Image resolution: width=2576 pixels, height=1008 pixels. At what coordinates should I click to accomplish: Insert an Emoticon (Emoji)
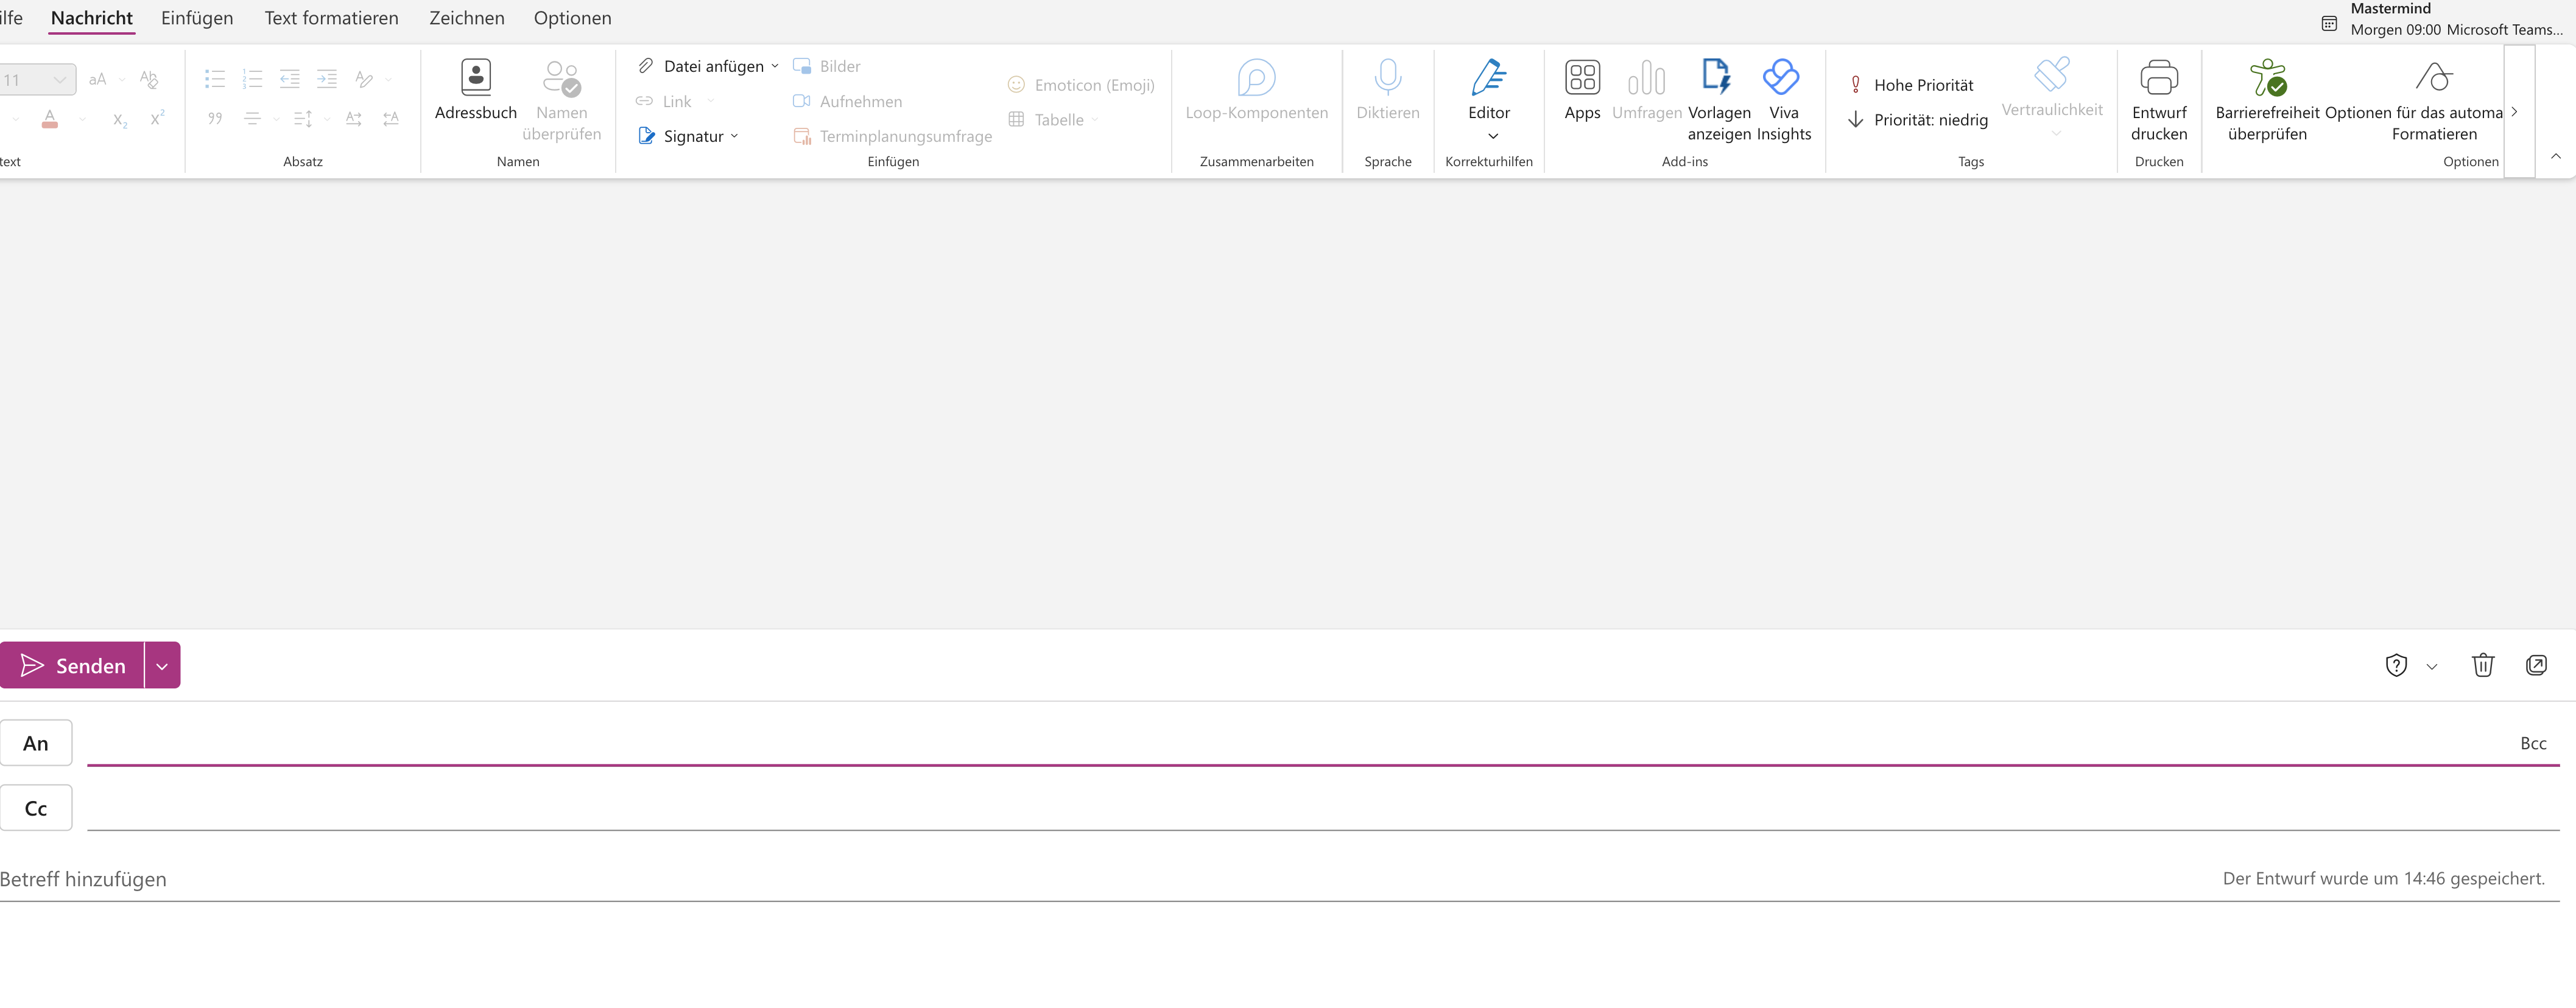tap(1081, 85)
